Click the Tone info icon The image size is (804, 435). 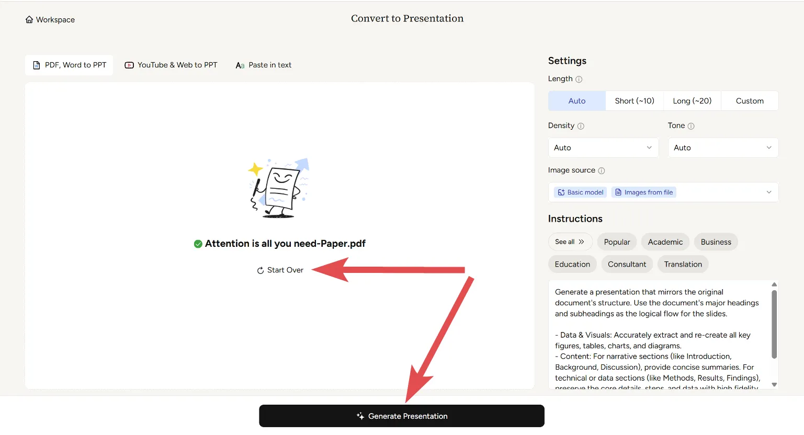(691, 126)
